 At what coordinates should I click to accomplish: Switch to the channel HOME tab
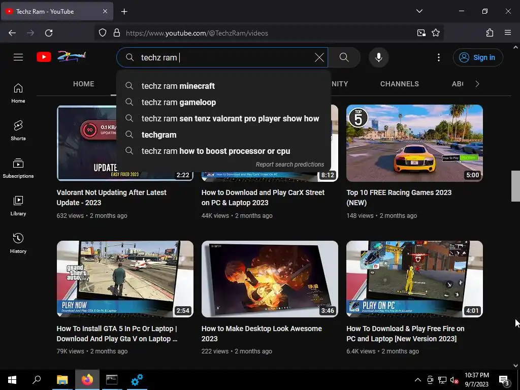(x=84, y=84)
